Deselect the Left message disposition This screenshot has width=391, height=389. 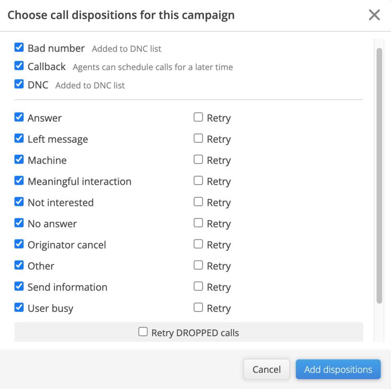click(19, 138)
